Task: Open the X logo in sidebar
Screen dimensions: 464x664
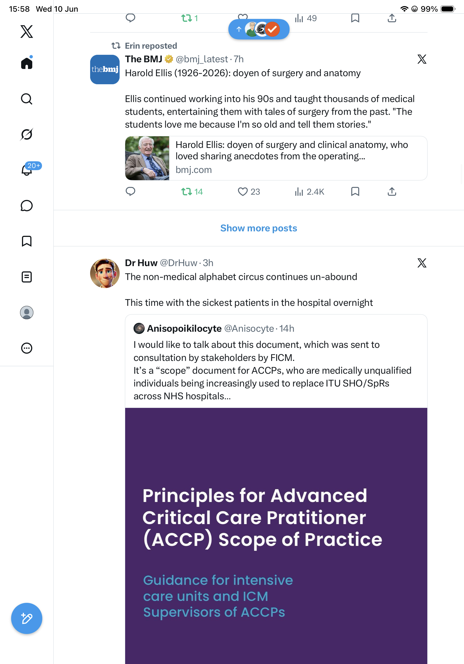Action: [x=27, y=31]
